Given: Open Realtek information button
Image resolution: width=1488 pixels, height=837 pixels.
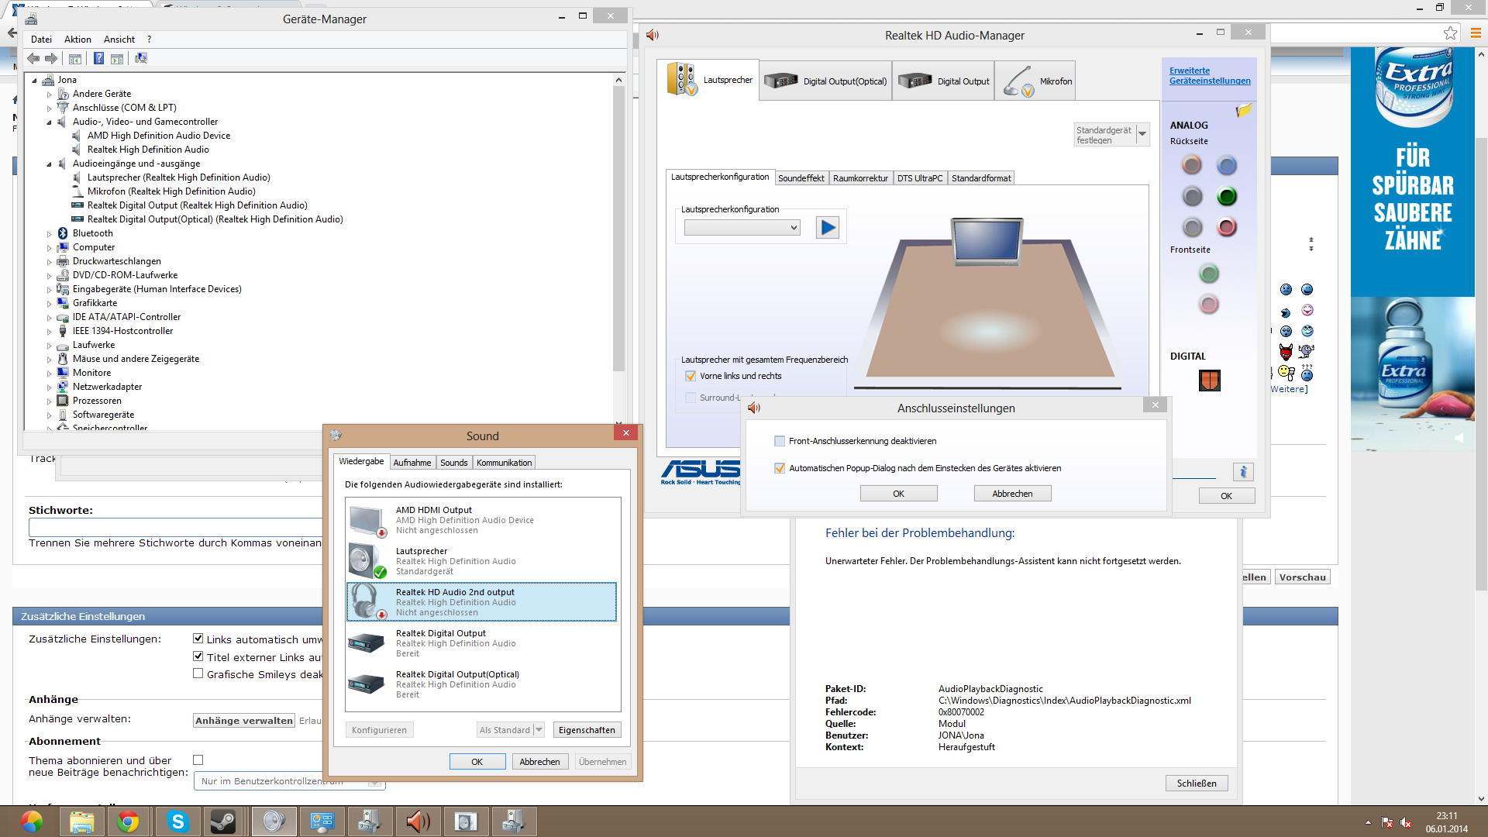Looking at the screenshot, I should (1243, 472).
